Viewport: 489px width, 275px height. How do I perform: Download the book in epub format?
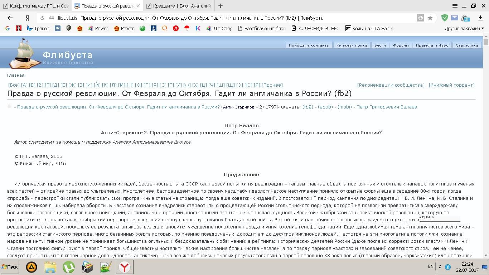click(x=325, y=107)
